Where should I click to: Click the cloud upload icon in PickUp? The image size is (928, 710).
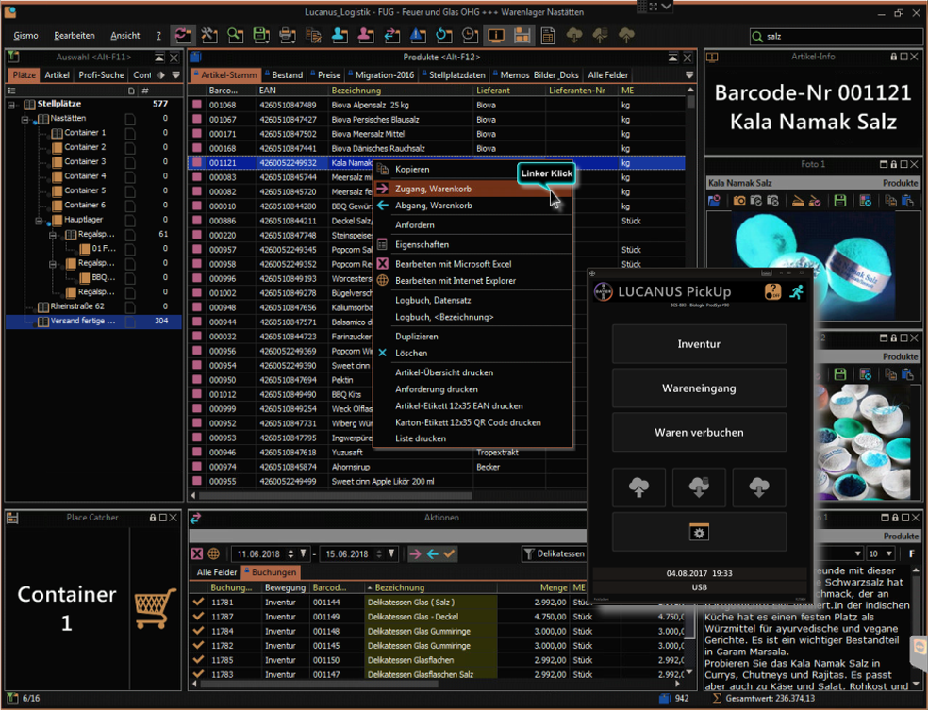click(638, 487)
